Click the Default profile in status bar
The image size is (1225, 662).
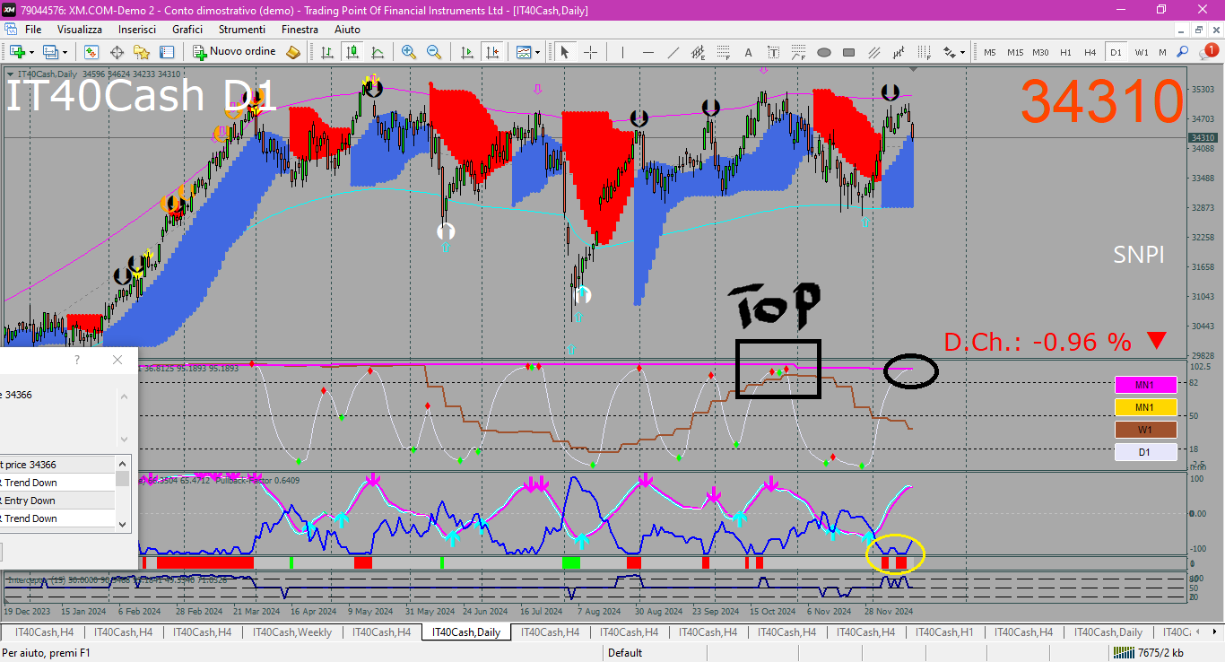[625, 653]
